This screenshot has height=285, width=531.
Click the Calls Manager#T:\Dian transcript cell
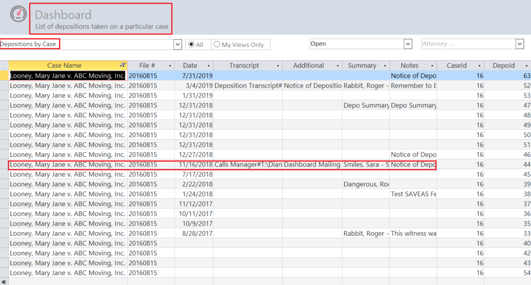click(x=248, y=165)
